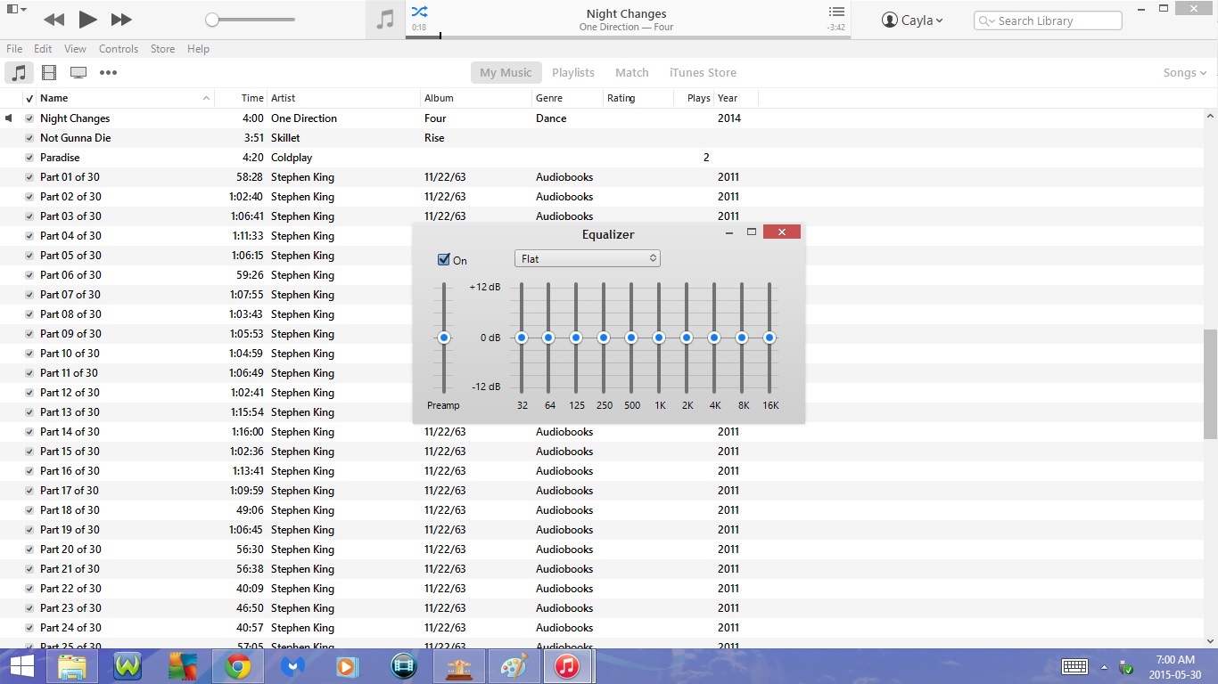The width and height of the screenshot is (1218, 684).
Task: Click the volume slider knob
Action: tap(212, 20)
